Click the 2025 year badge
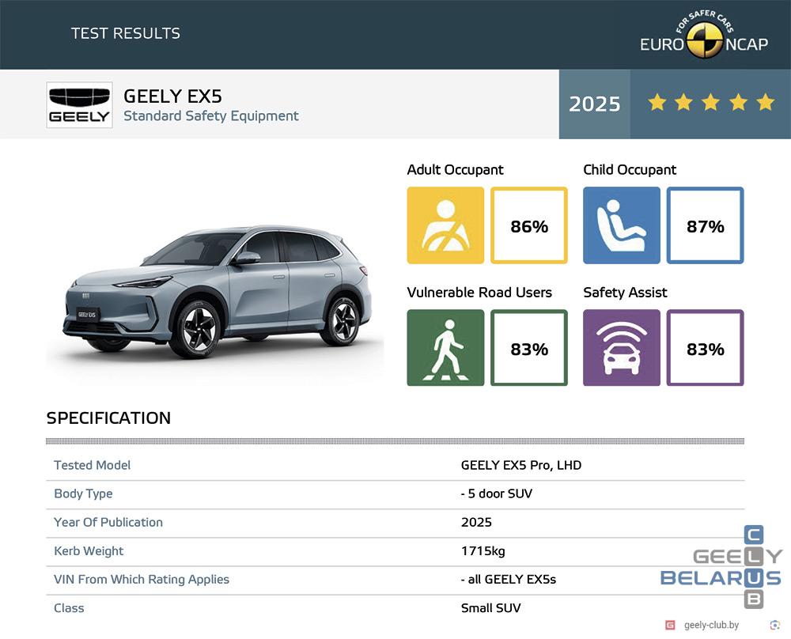The height and width of the screenshot is (639, 791). 595,104
